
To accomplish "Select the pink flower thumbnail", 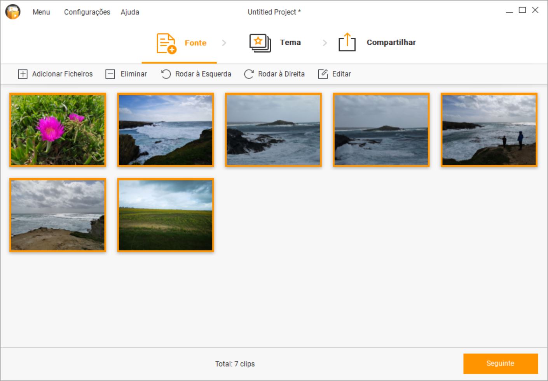I will coord(58,130).
